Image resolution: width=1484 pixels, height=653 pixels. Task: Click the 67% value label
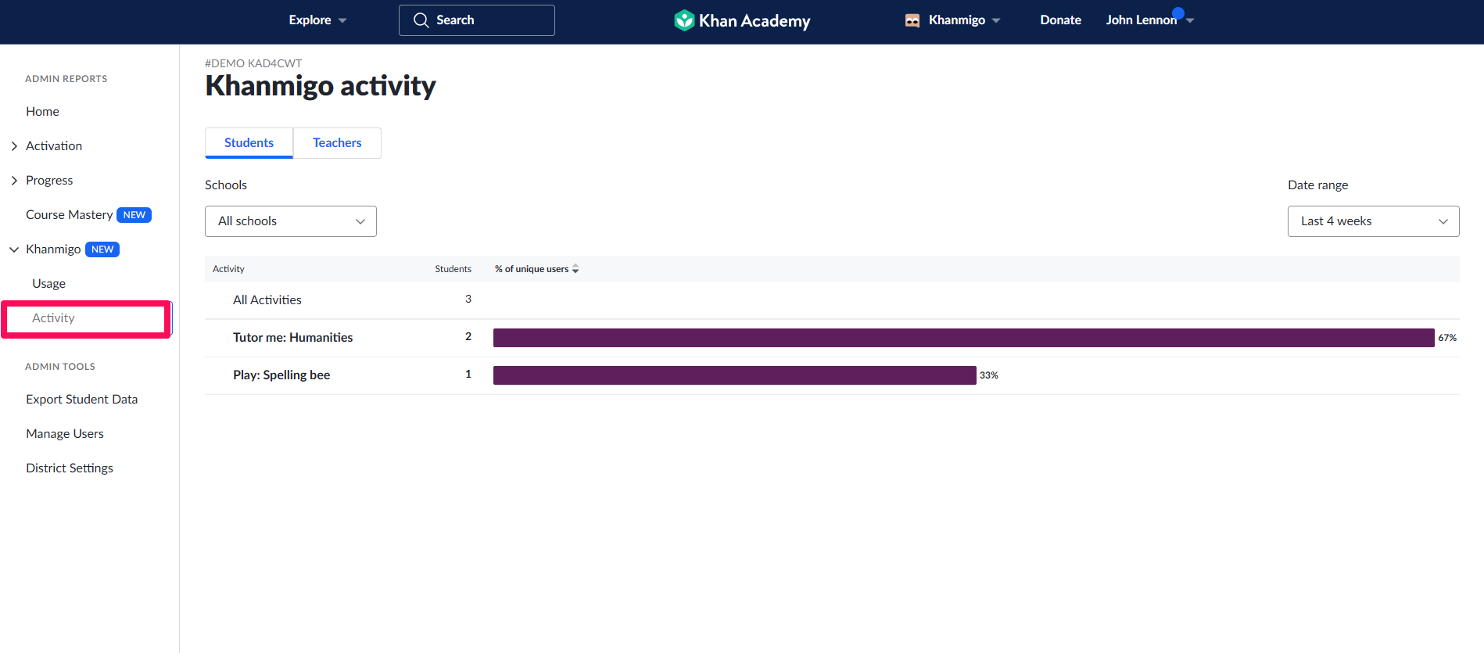[x=1447, y=338]
